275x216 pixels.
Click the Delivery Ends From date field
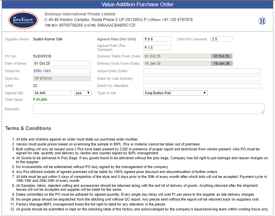pos(176,63)
